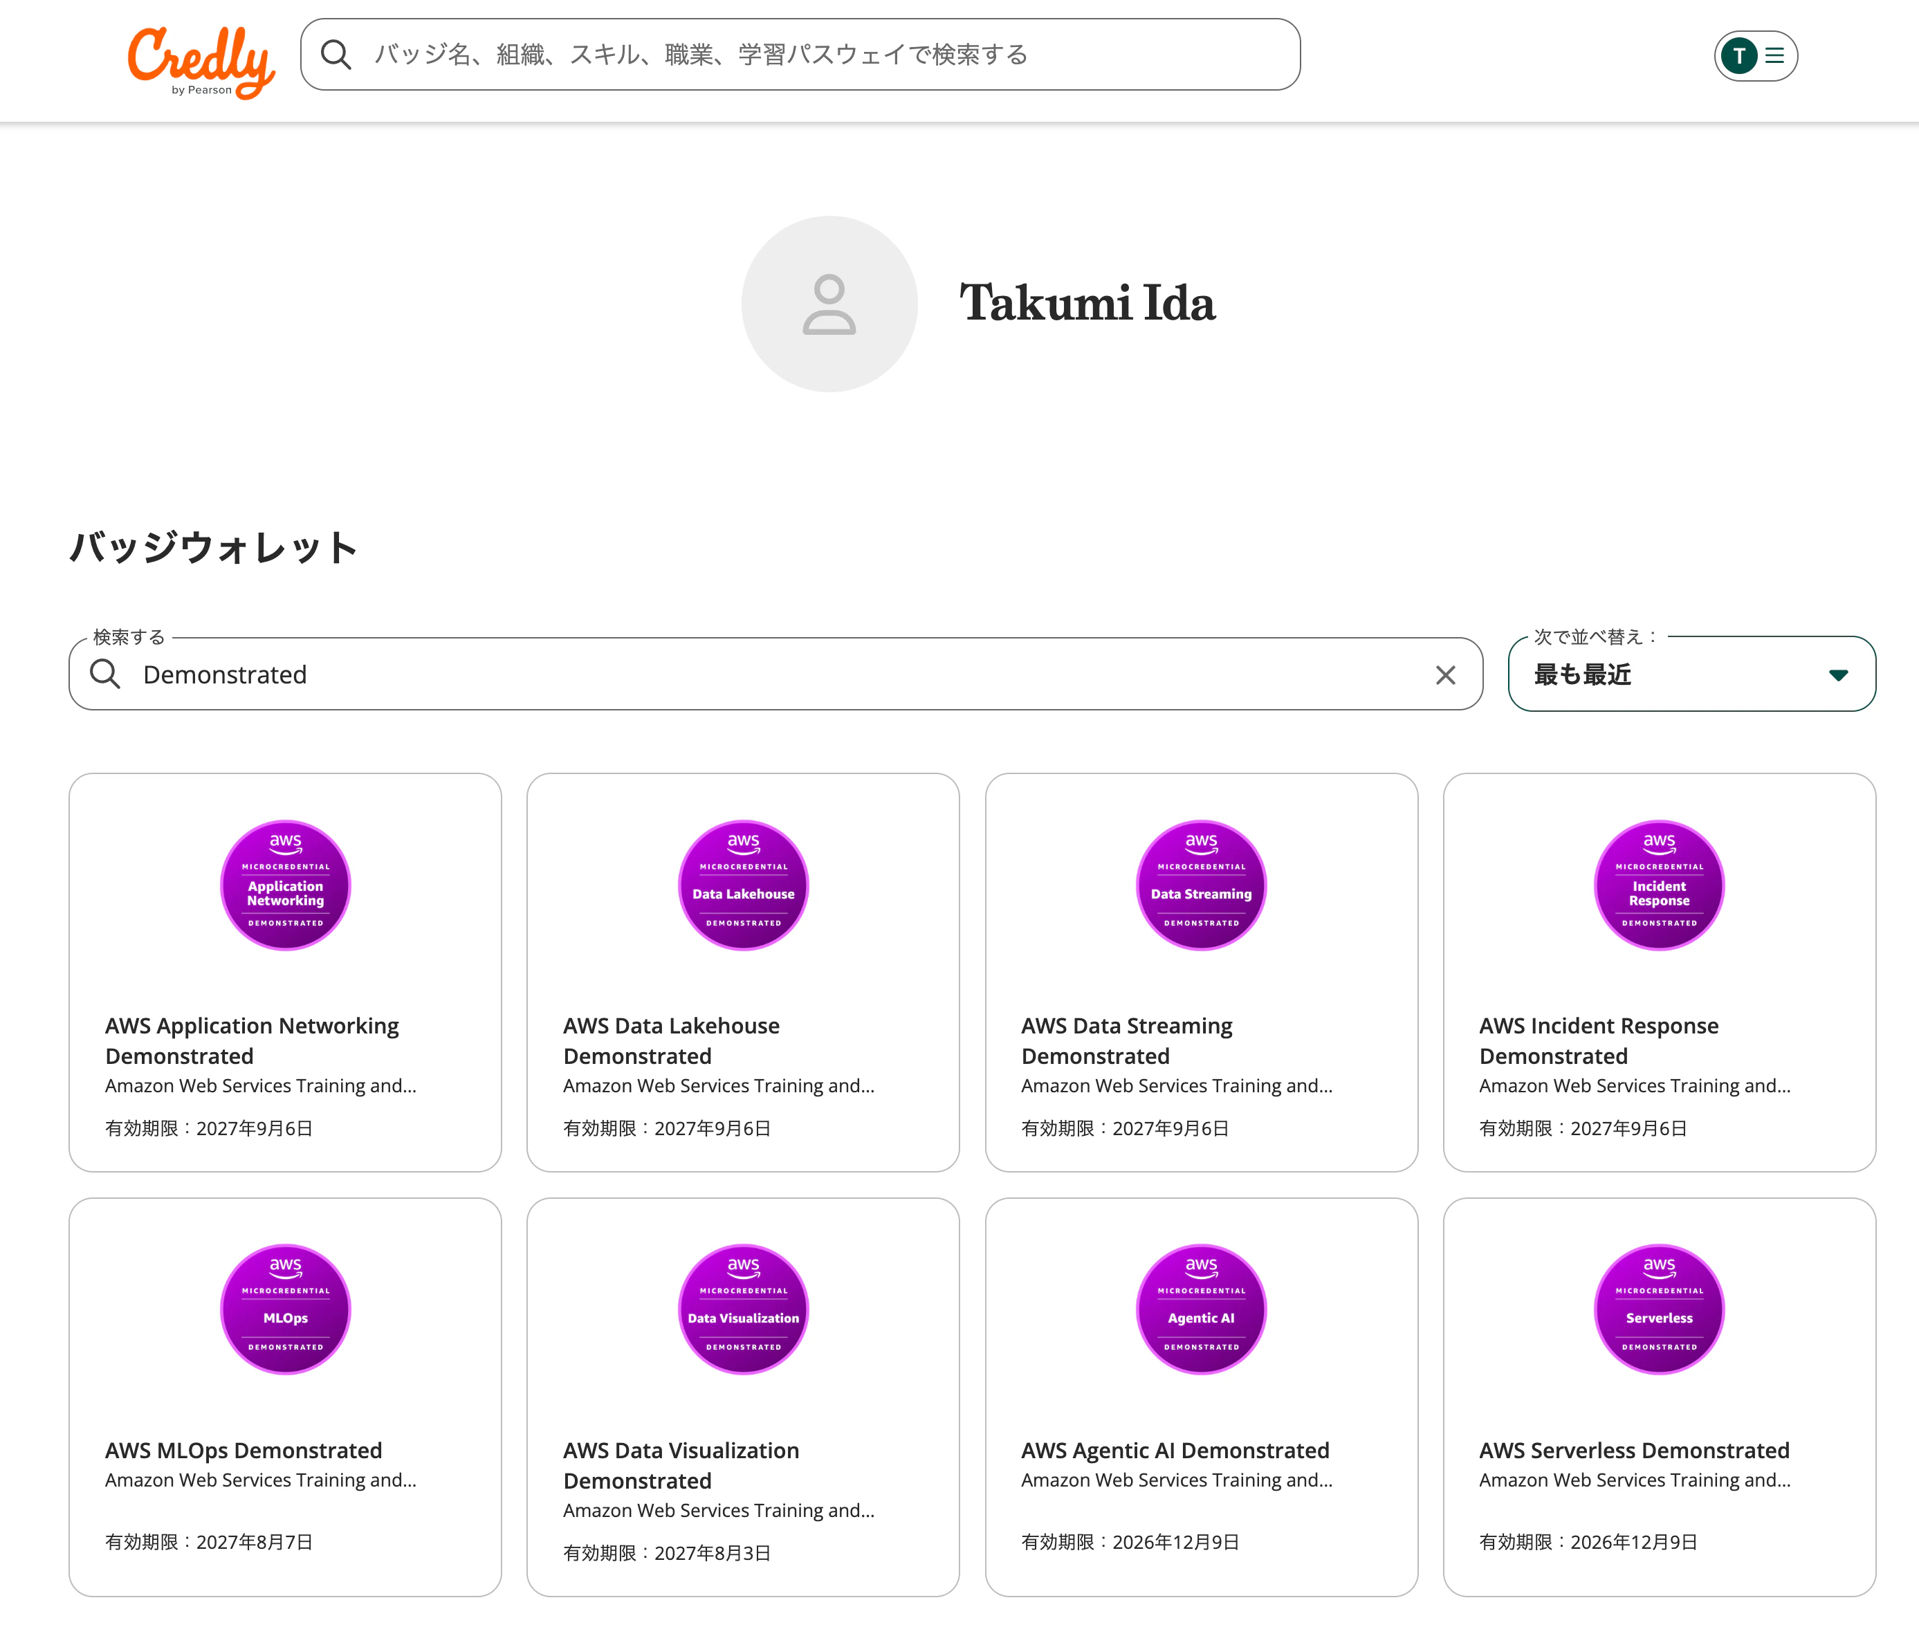Open AWS Data Visualization Demonstrated title
Image resolution: width=1919 pixels, height=1627 pixels.
click(x=681, y=1464)
